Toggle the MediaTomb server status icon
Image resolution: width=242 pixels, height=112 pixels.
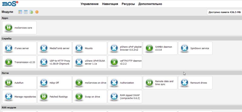44,48
